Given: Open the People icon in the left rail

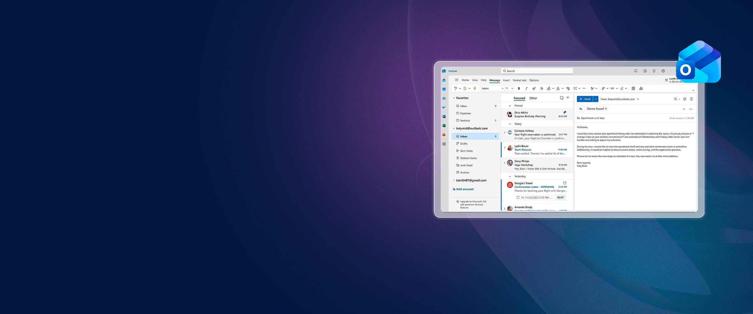Looking at the screenshot, I should (444, 98).
